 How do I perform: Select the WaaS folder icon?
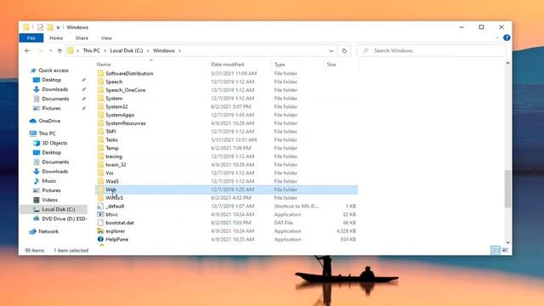100,181
